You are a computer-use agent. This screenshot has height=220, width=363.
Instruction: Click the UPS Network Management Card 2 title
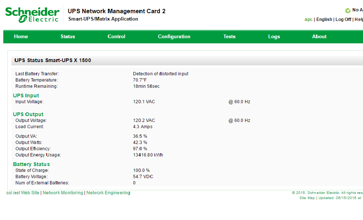(x=117, y=11)
